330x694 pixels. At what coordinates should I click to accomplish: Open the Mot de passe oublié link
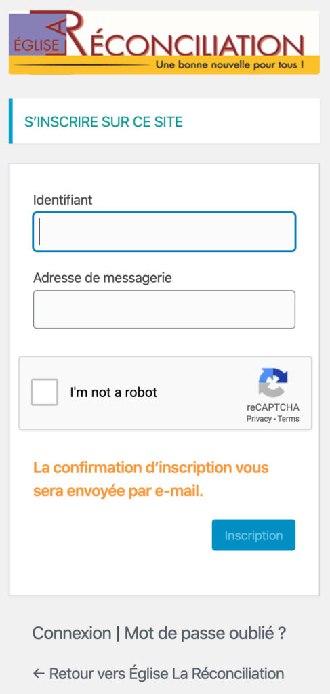click(x=205, y=633)
